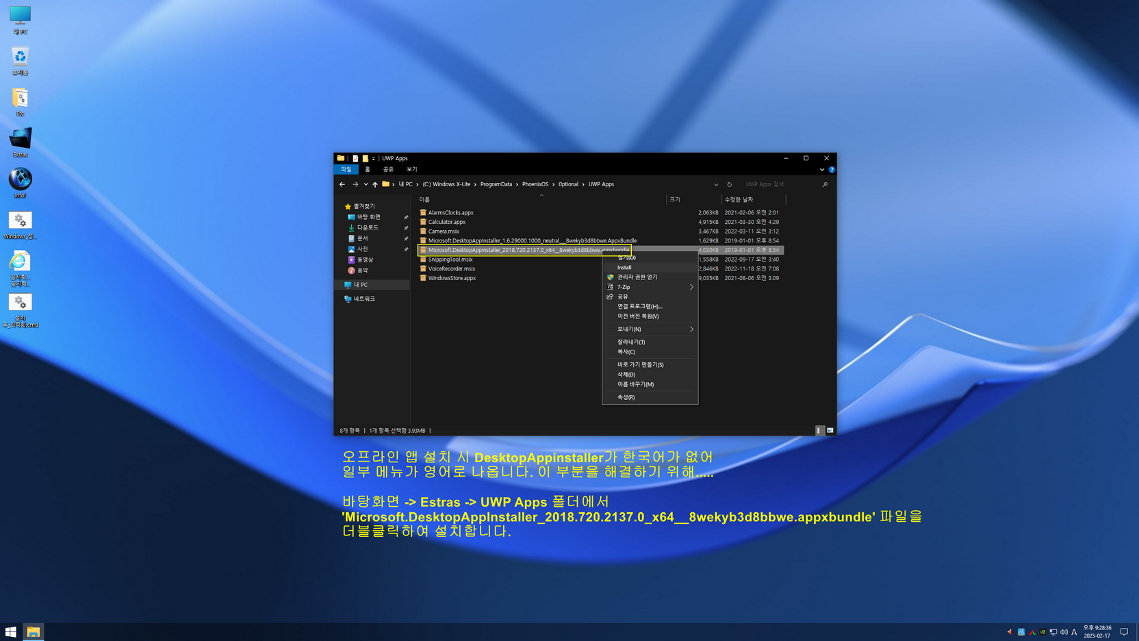Image resolution: width=1139 pixels, height=641 pixels.
Task: Sort by 수정한 날짜 column header
Action: point(754,199)
